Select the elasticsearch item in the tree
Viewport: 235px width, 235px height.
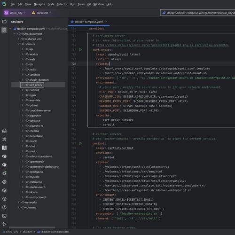coord(37,187)
